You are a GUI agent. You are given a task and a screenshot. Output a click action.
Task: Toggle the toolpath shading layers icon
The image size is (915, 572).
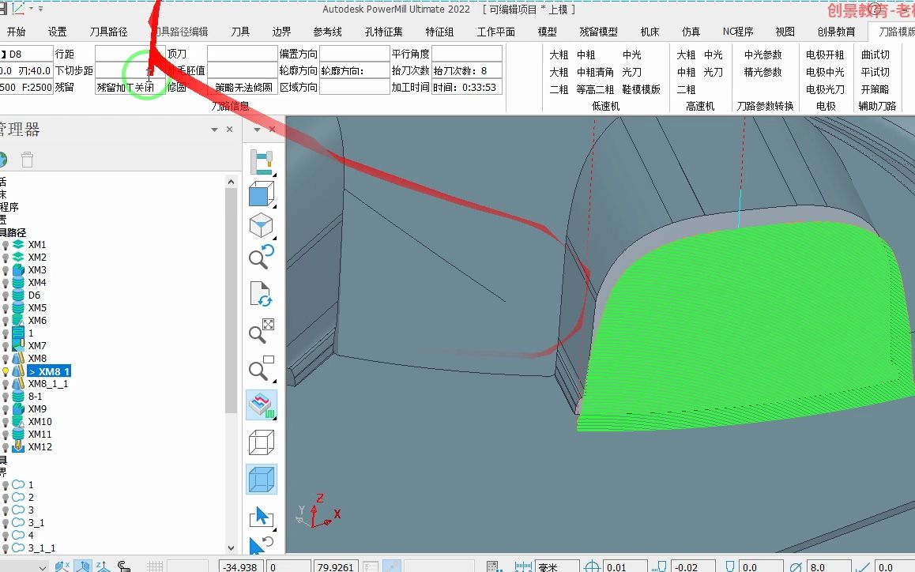click(x=261, y=405)
